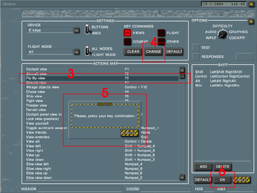Select the Slow view up row
257x193 pixels.
102,173
